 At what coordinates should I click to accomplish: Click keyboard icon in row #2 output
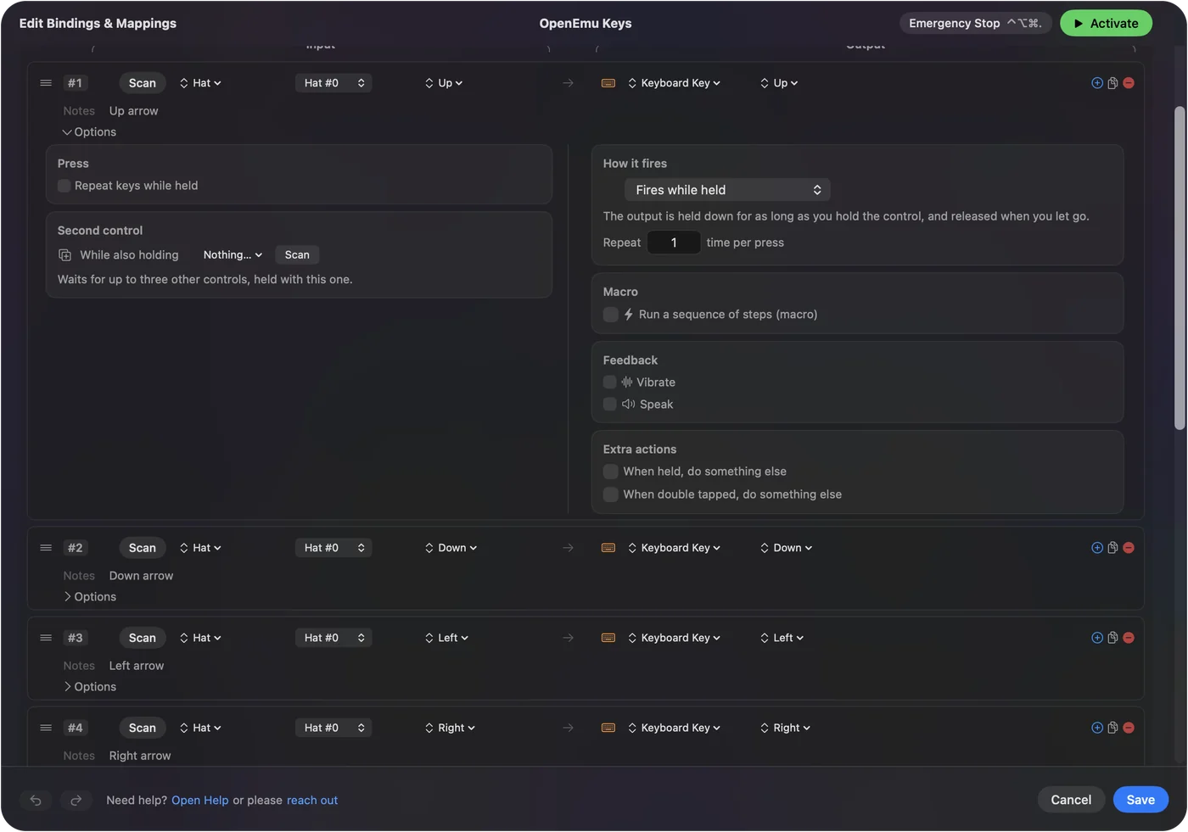pyautogui.click(x=608, y=548)
